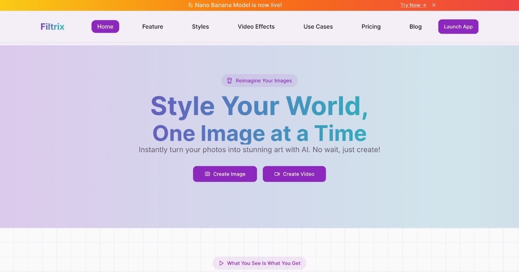519x272 pixels.
Task: Click the camera icon on Create Image button
Action: (x=207, y=174)
